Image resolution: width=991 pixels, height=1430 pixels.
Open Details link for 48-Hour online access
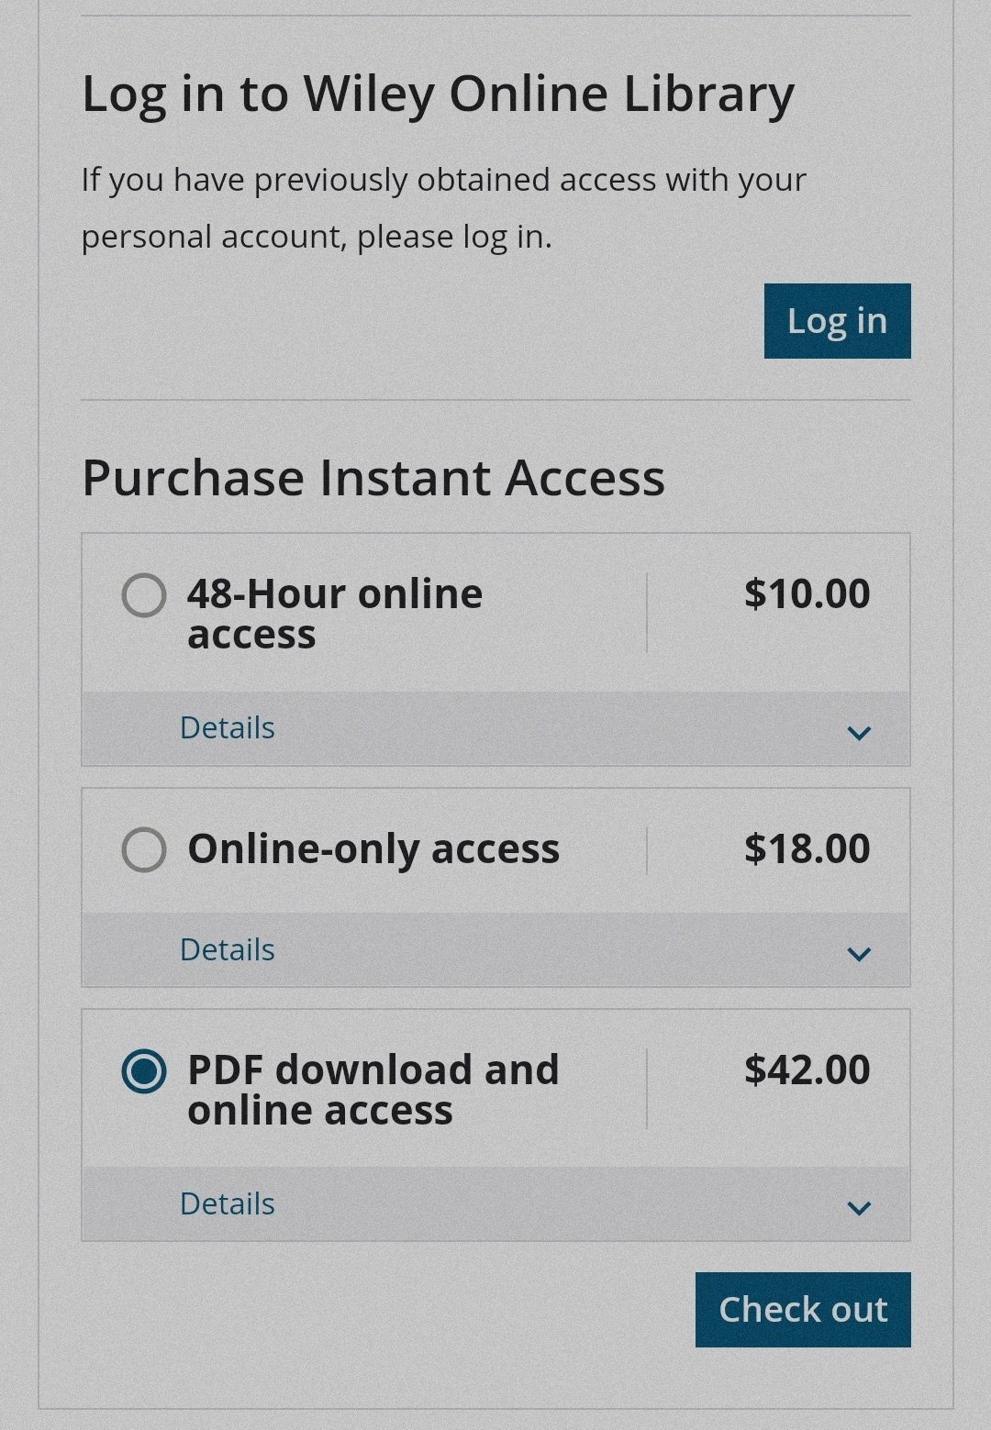[x=228, y=728]
